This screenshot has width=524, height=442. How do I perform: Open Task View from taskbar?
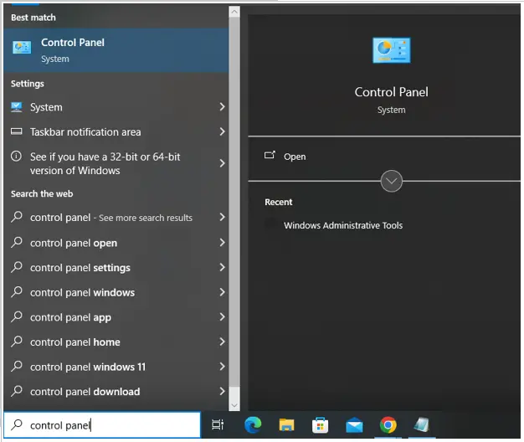coord(218,425)
